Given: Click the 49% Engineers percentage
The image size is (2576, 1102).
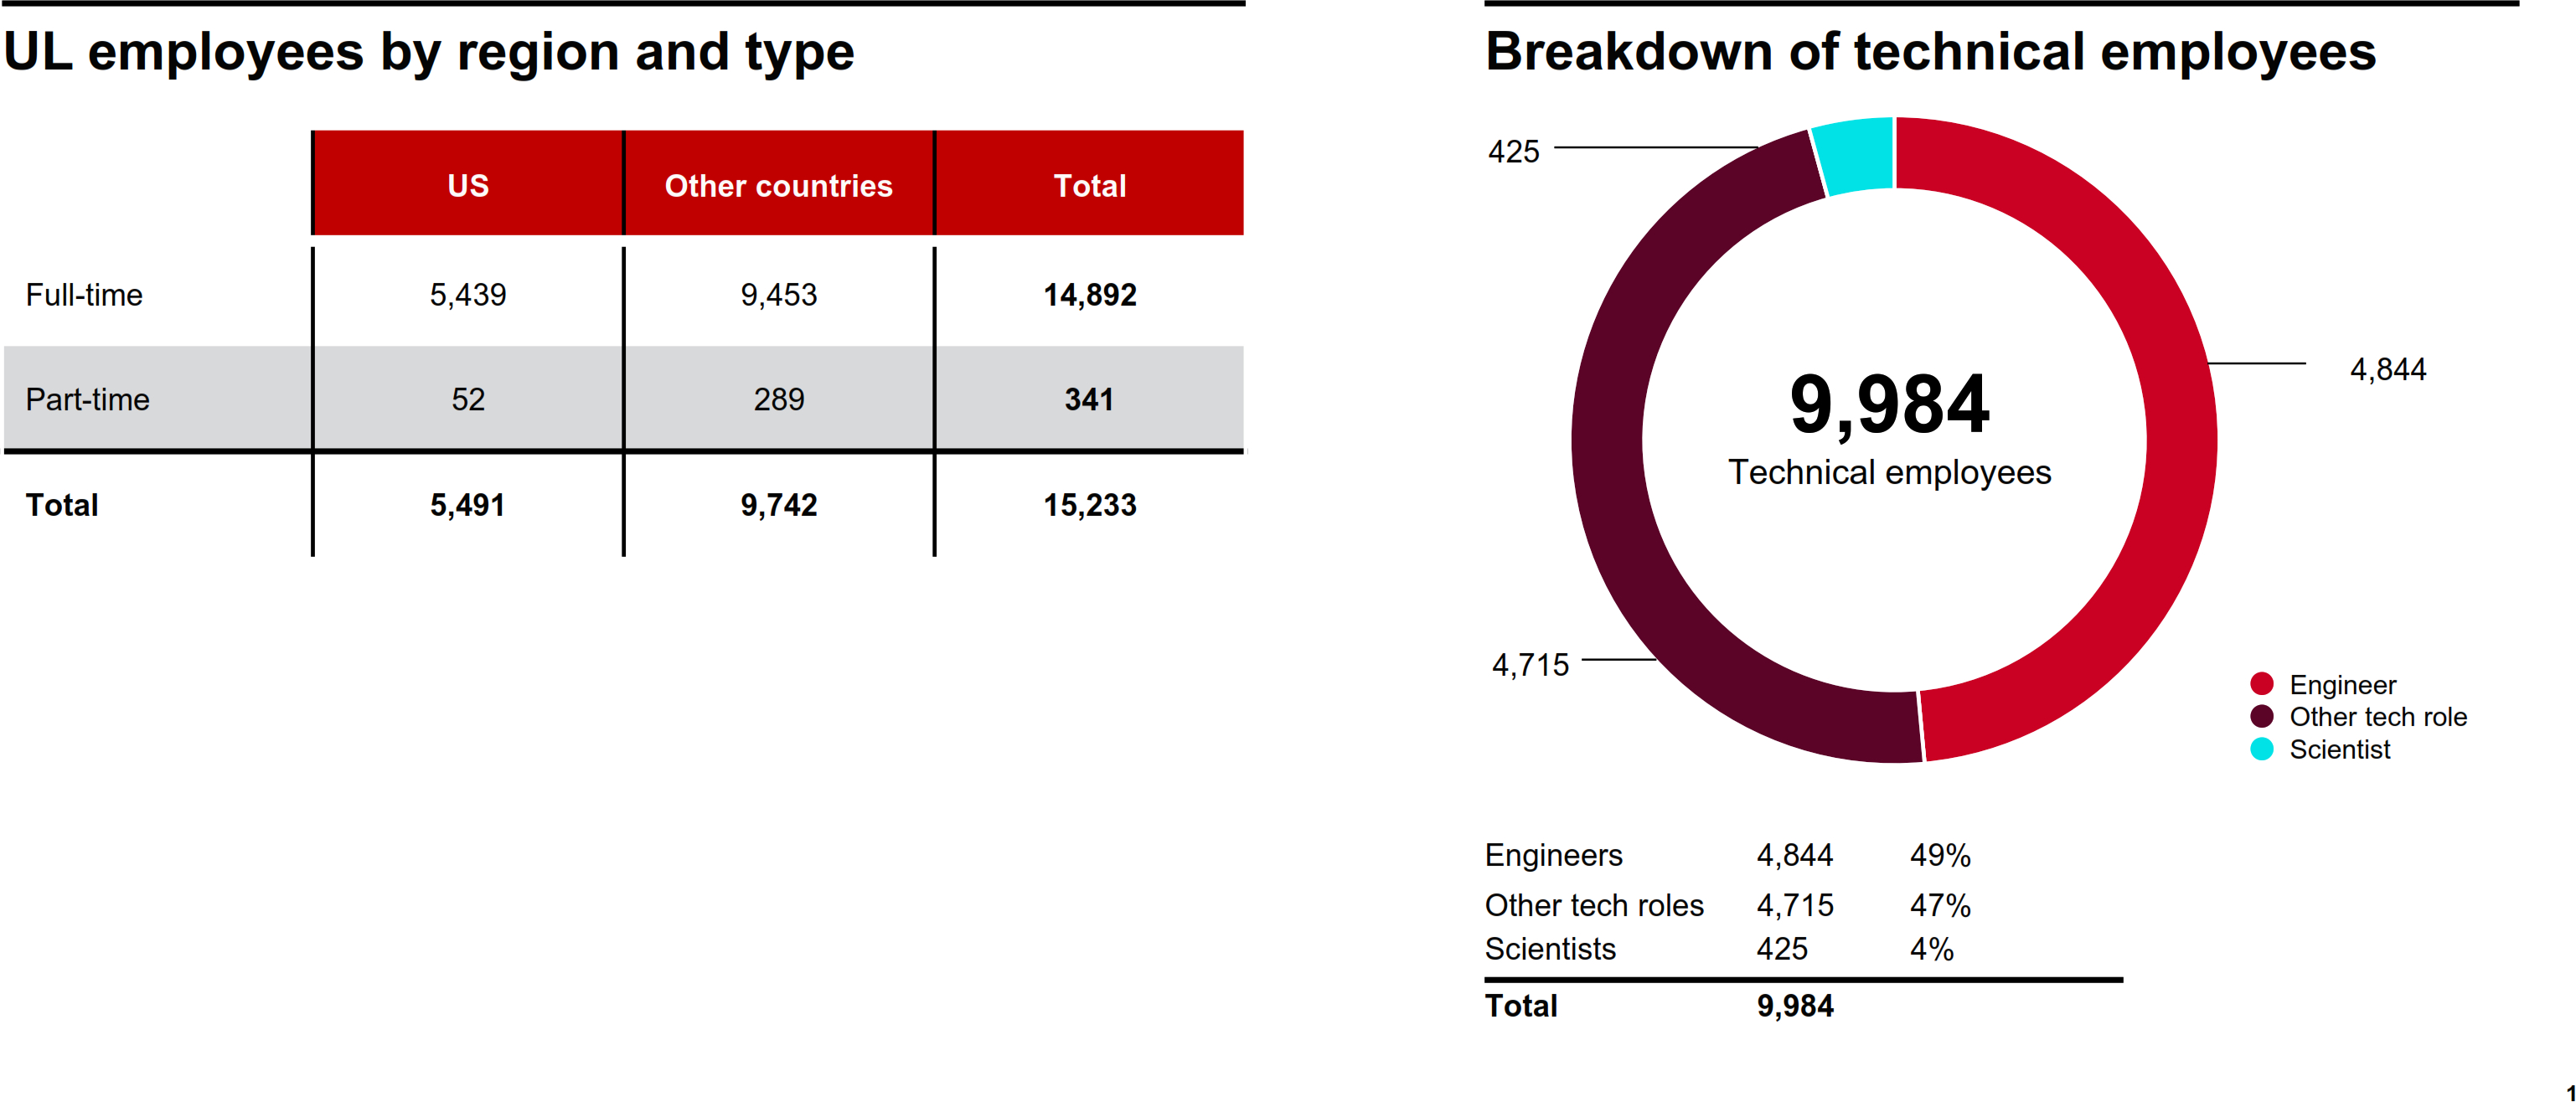Looking at the screenshot, I should coord(1939,855).
